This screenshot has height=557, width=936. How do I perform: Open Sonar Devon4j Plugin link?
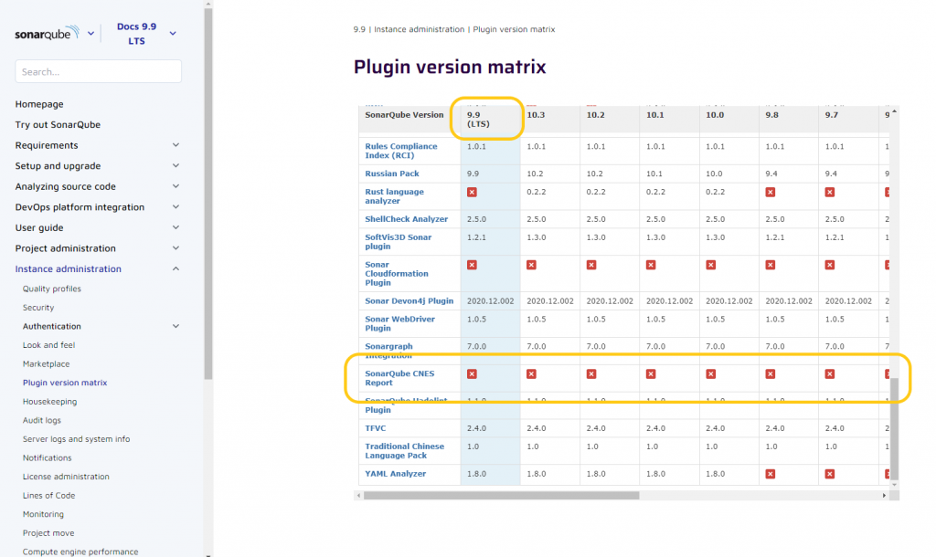(x=409, y=301)
